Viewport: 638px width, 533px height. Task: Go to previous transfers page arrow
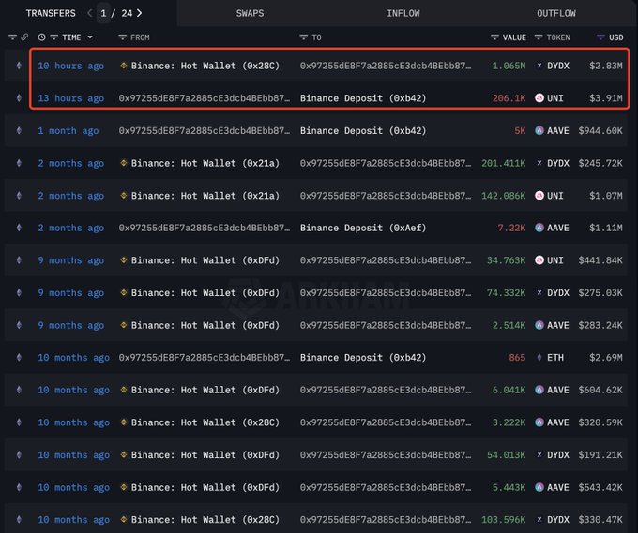pos(89,13)
